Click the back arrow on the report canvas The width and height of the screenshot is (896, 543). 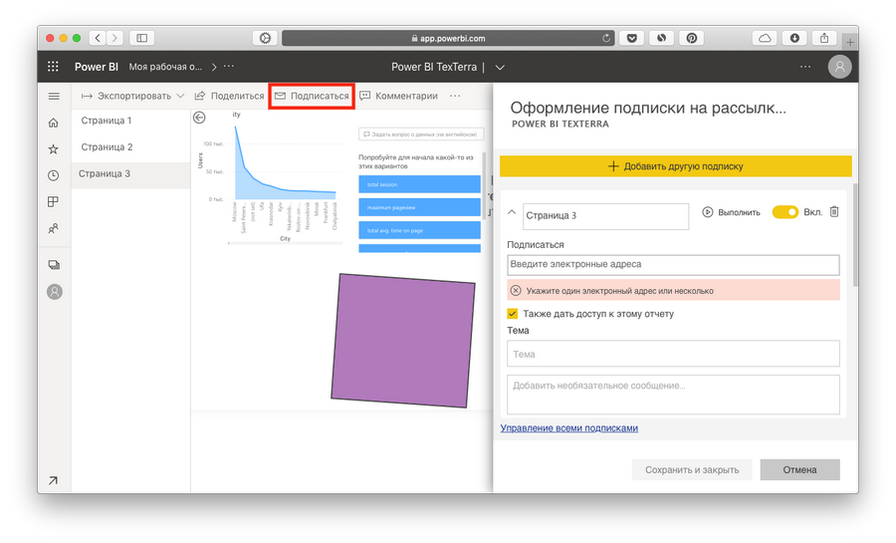tap(199, 118)
